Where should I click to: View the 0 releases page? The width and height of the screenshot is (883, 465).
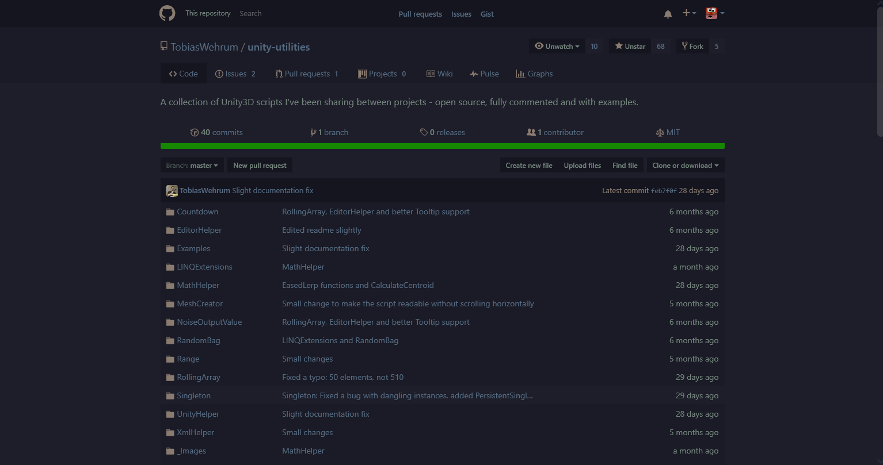[x=443, y=132]
